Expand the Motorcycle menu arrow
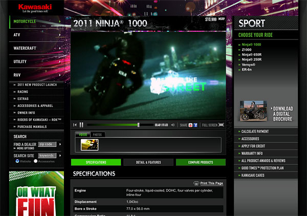The height and width of the screenshot is (216, 307). pos(60,21)
